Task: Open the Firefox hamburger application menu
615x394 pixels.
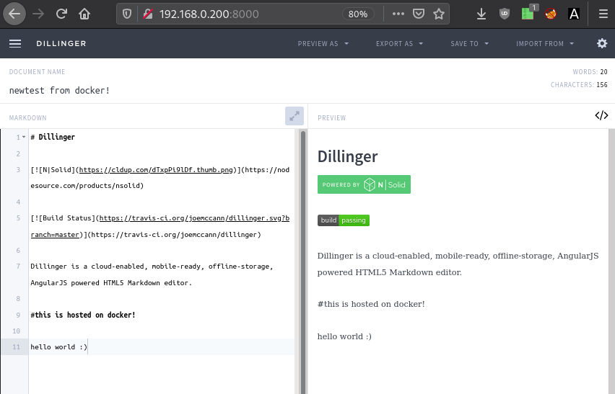Action: 603,14
